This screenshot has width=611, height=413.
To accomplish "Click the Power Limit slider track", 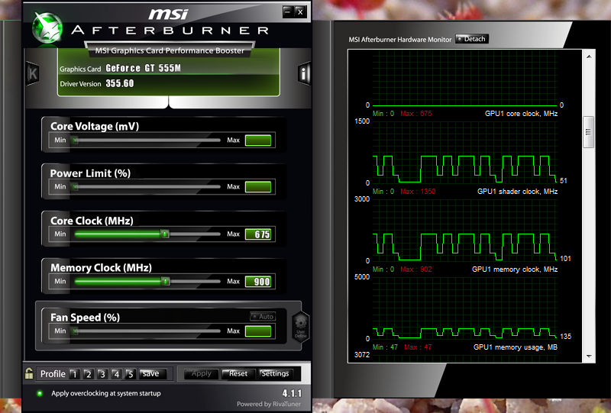I will (146, 186).
